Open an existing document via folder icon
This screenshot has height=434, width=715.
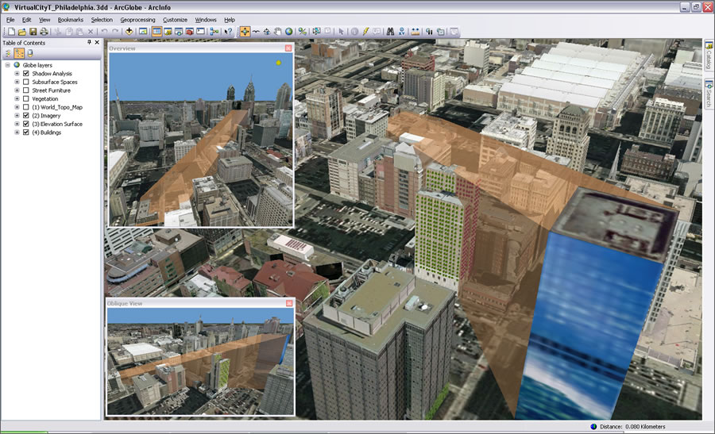(22, 32)
